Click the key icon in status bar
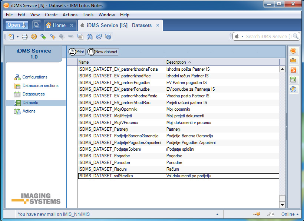Screen dimensions: 304x221 tap(256, 214)
